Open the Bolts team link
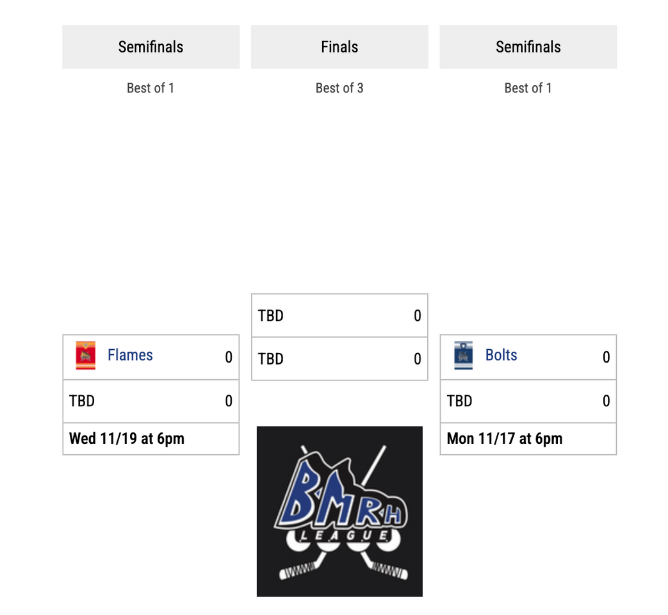This screenshot has width=668, height=615. (501, 356)
